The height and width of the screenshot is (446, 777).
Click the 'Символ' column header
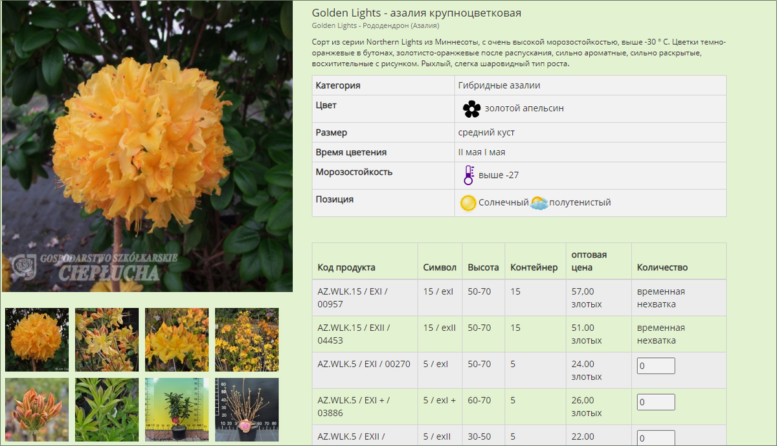point(440,267)
